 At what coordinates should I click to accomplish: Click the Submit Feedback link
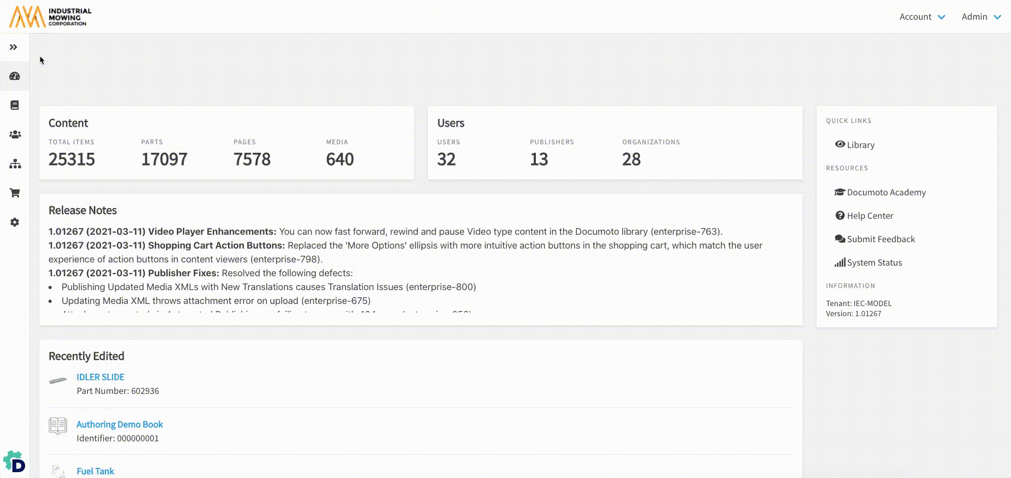[880, 239]
